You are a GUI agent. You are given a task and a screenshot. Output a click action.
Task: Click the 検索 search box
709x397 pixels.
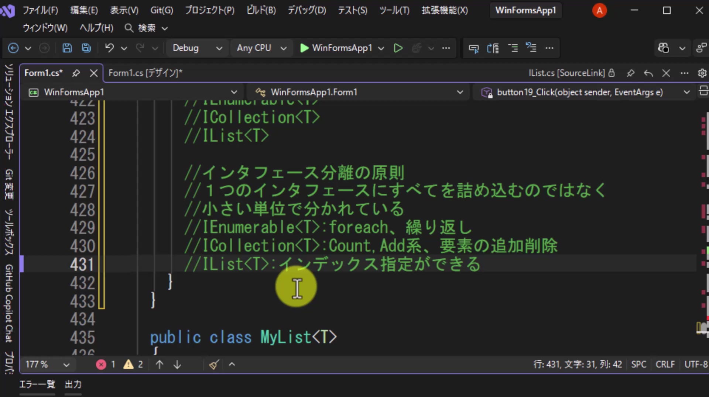click(x=146, y=28)
